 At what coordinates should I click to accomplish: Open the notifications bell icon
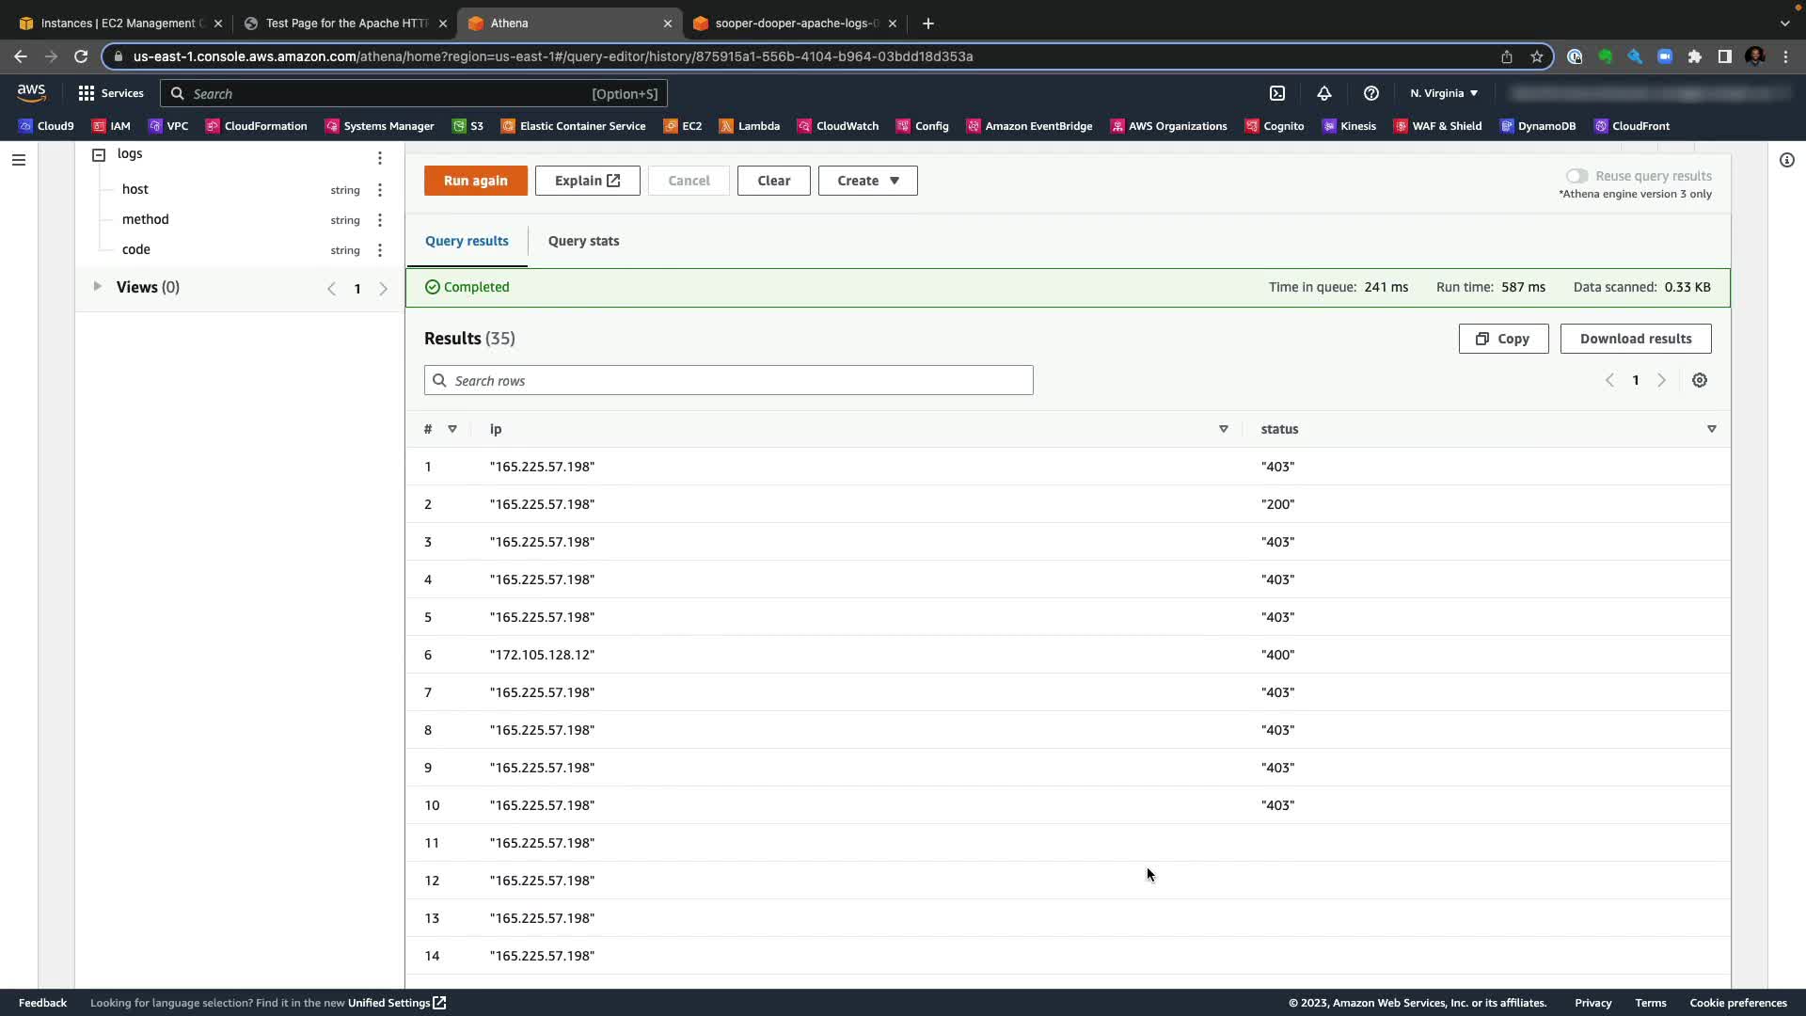(1323, 93)
